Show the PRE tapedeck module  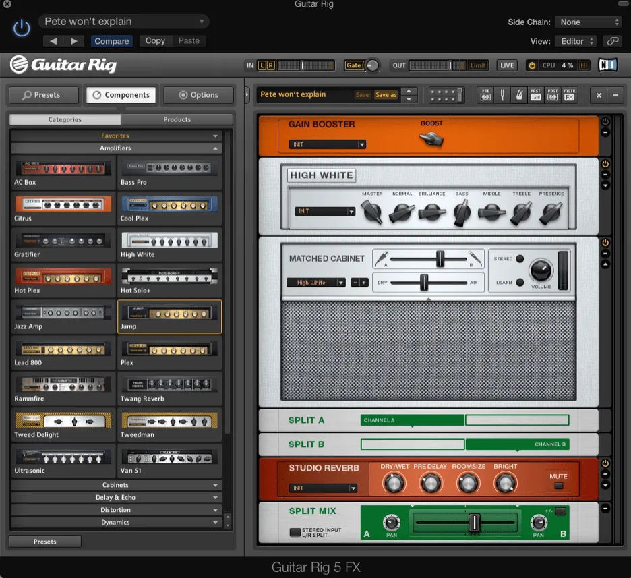(x=486, y=95)
